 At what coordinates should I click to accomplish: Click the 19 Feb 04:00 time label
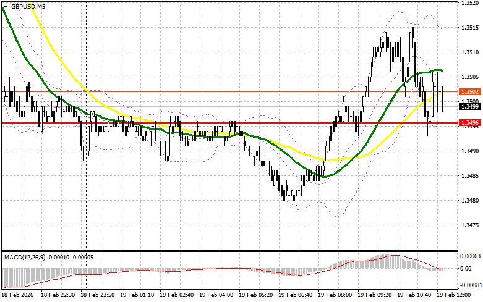[x=216, y=295]
